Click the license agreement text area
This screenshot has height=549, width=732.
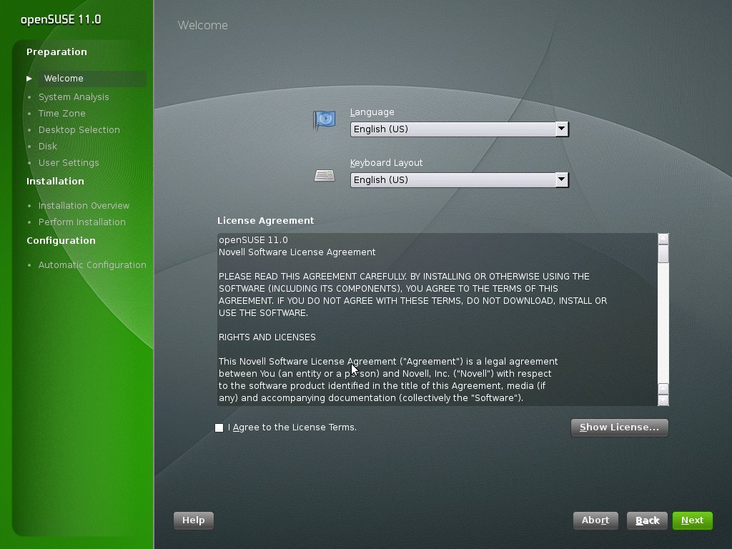point(437,320)
